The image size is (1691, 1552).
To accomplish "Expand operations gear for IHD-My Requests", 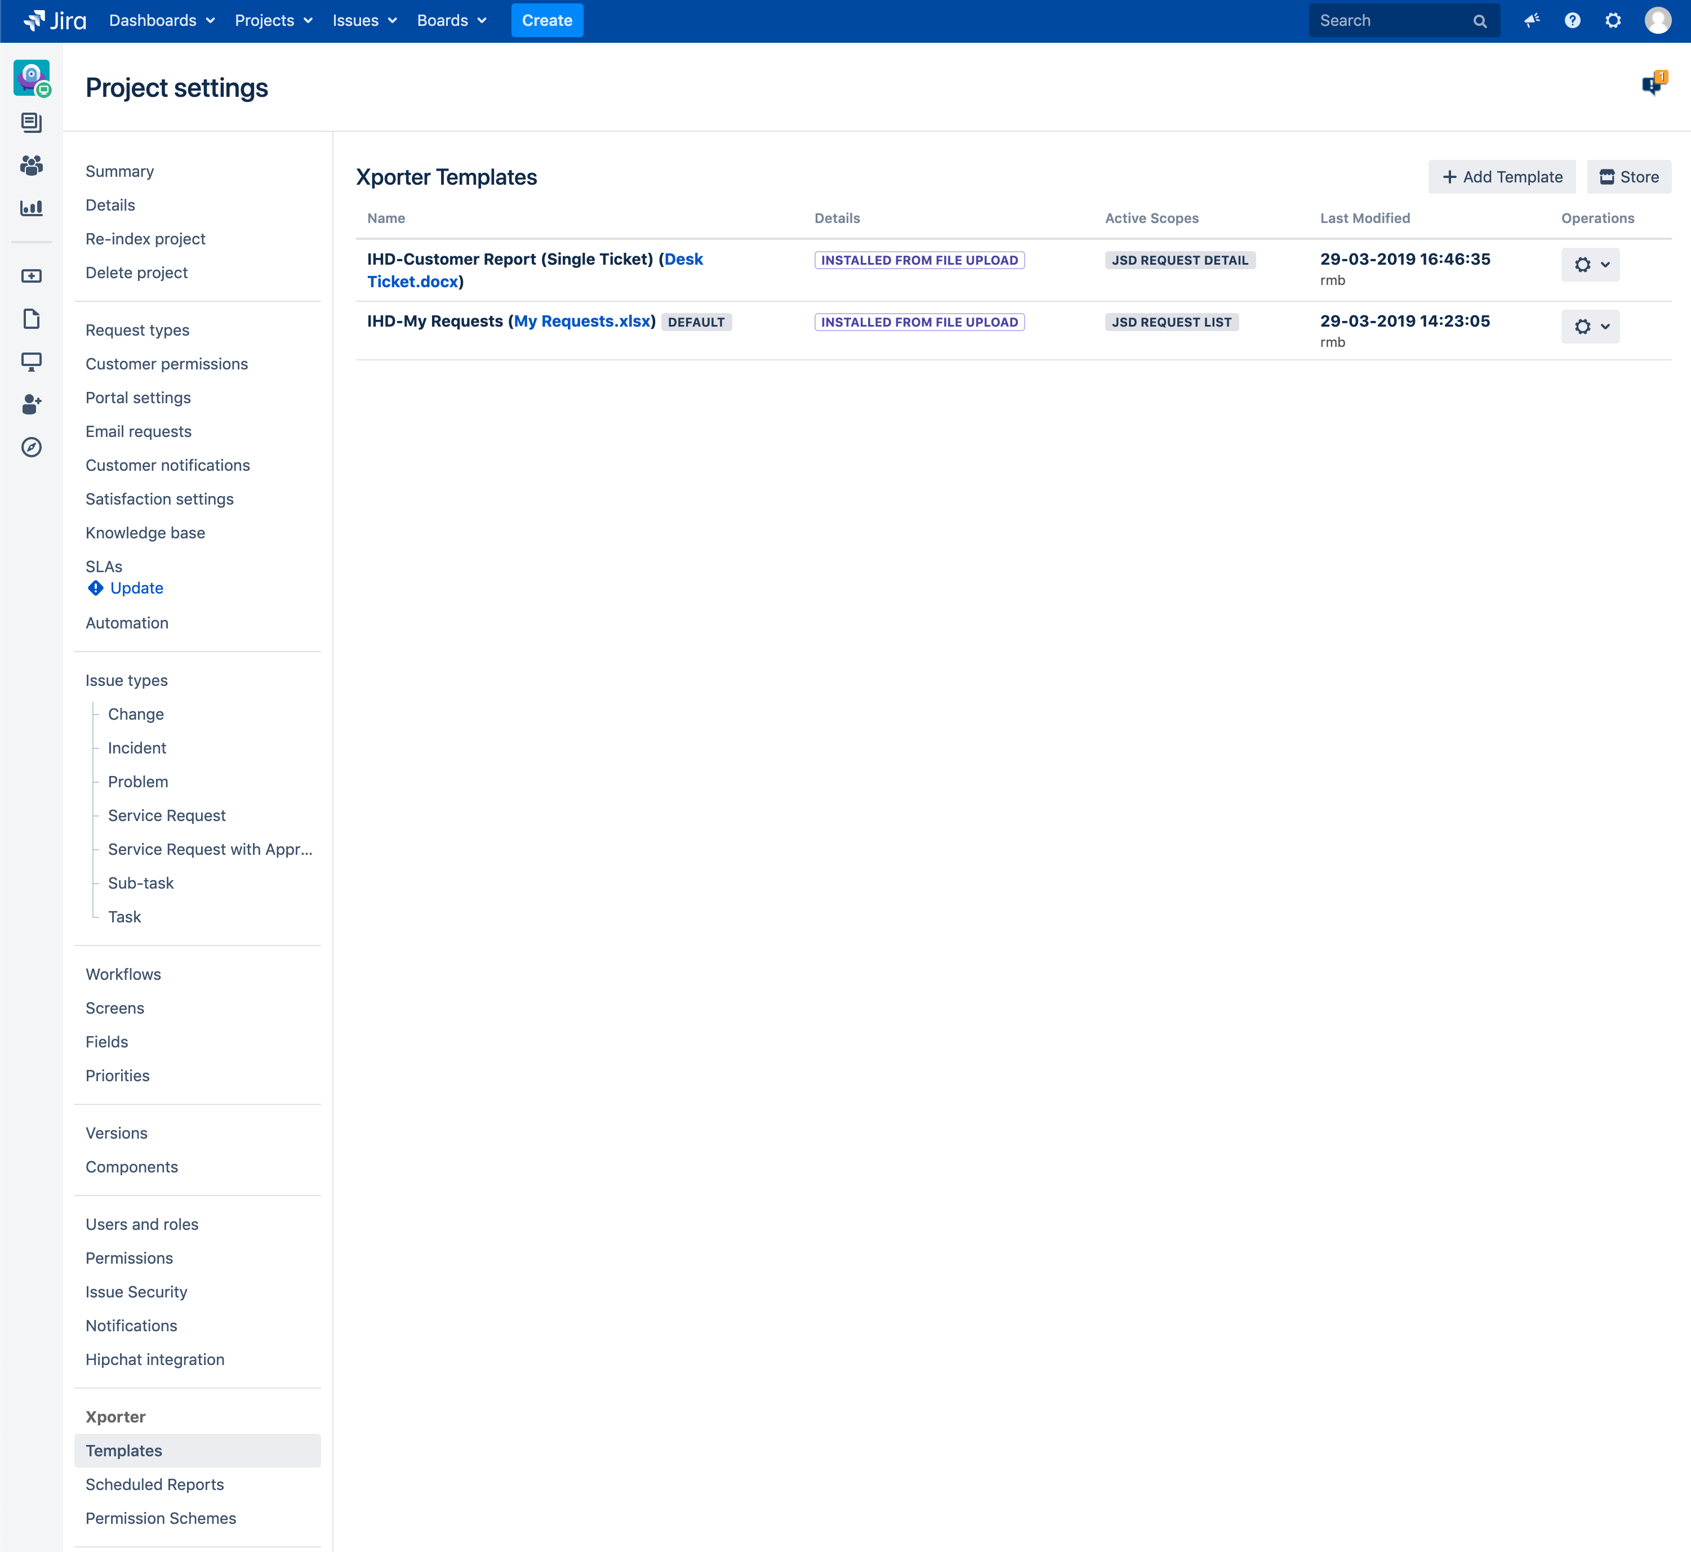I will (1590, 327).
